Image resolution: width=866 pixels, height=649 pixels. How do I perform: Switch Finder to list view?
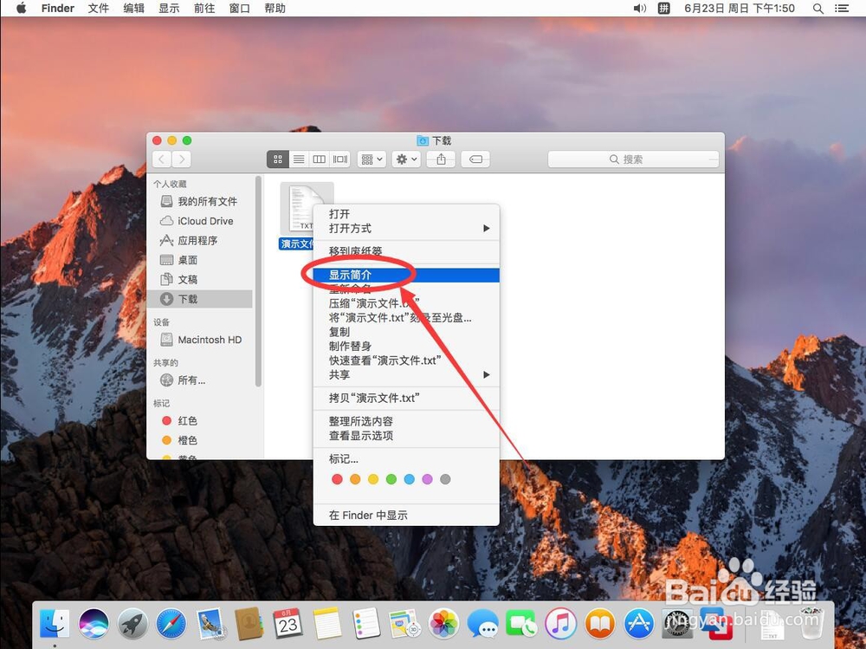click(299, 159)
